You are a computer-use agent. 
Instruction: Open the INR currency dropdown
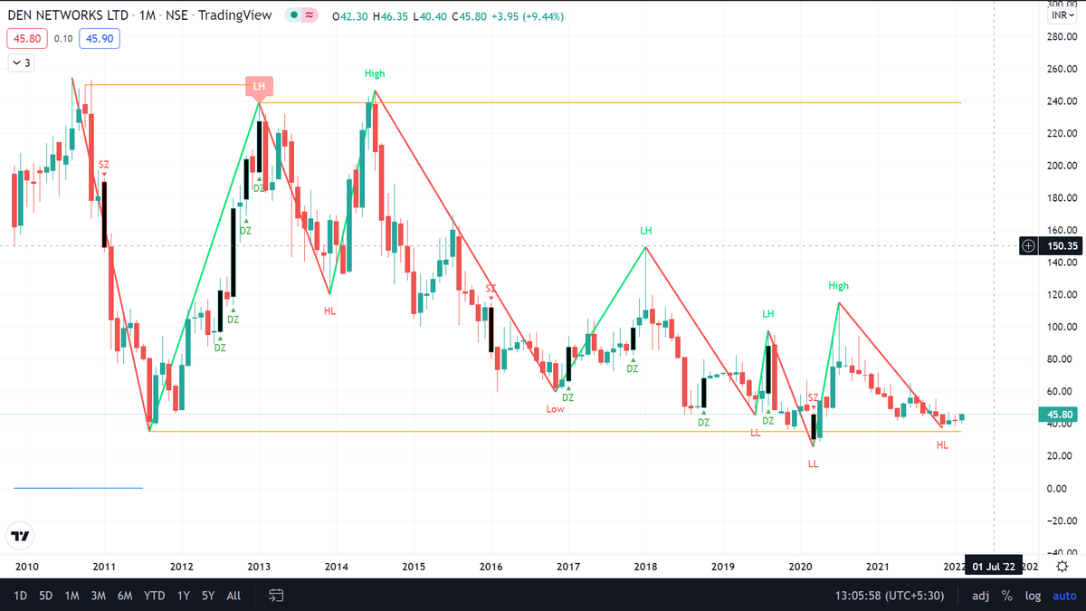(1061, 15)
